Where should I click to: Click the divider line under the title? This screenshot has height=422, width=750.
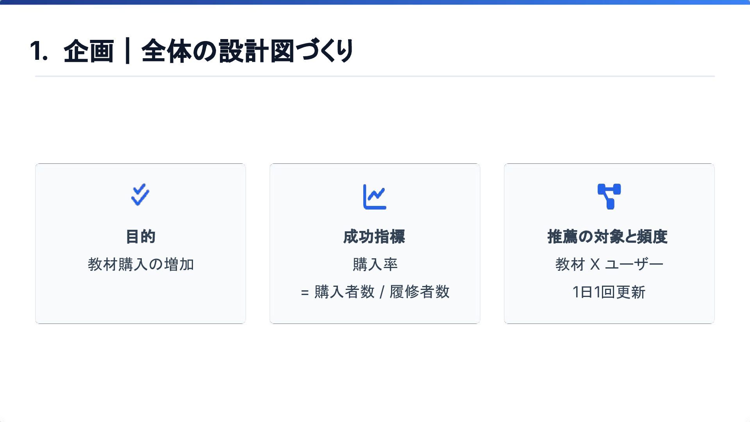click(375, 76)
